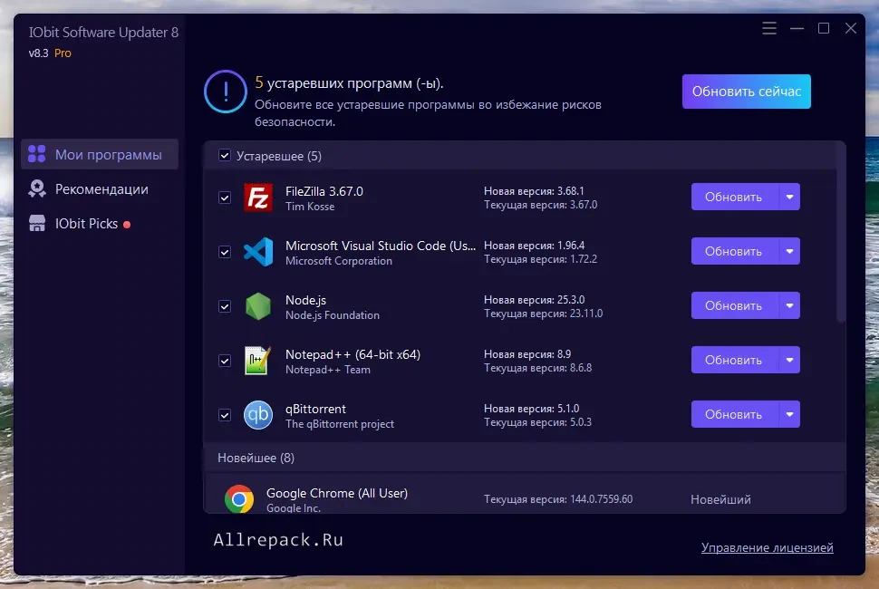Click the Новейшее (8) section header
The height and width of the screenshot is (589, 879).
click(524, 458)
